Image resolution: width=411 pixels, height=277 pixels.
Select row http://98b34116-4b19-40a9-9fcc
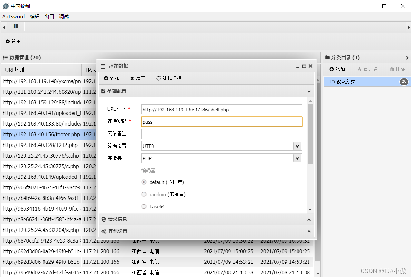(x=48, y=209)
